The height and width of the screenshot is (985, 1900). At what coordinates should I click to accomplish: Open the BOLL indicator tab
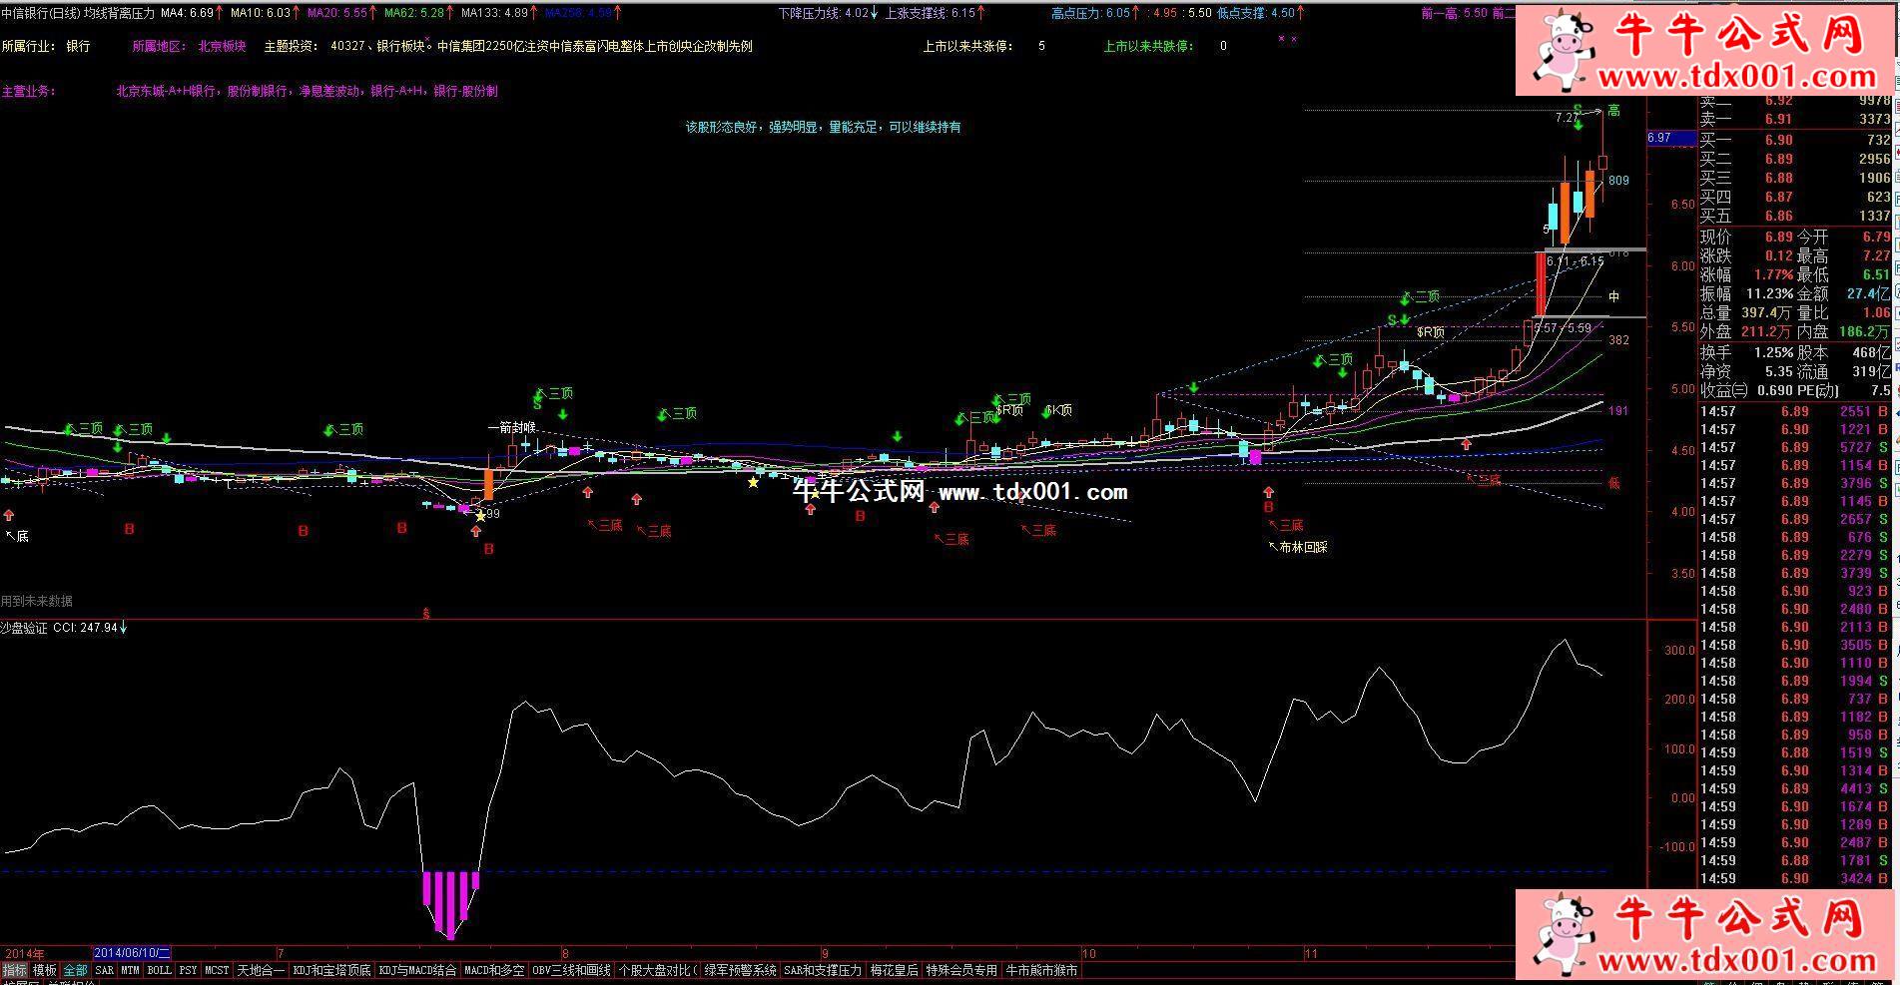160,970
